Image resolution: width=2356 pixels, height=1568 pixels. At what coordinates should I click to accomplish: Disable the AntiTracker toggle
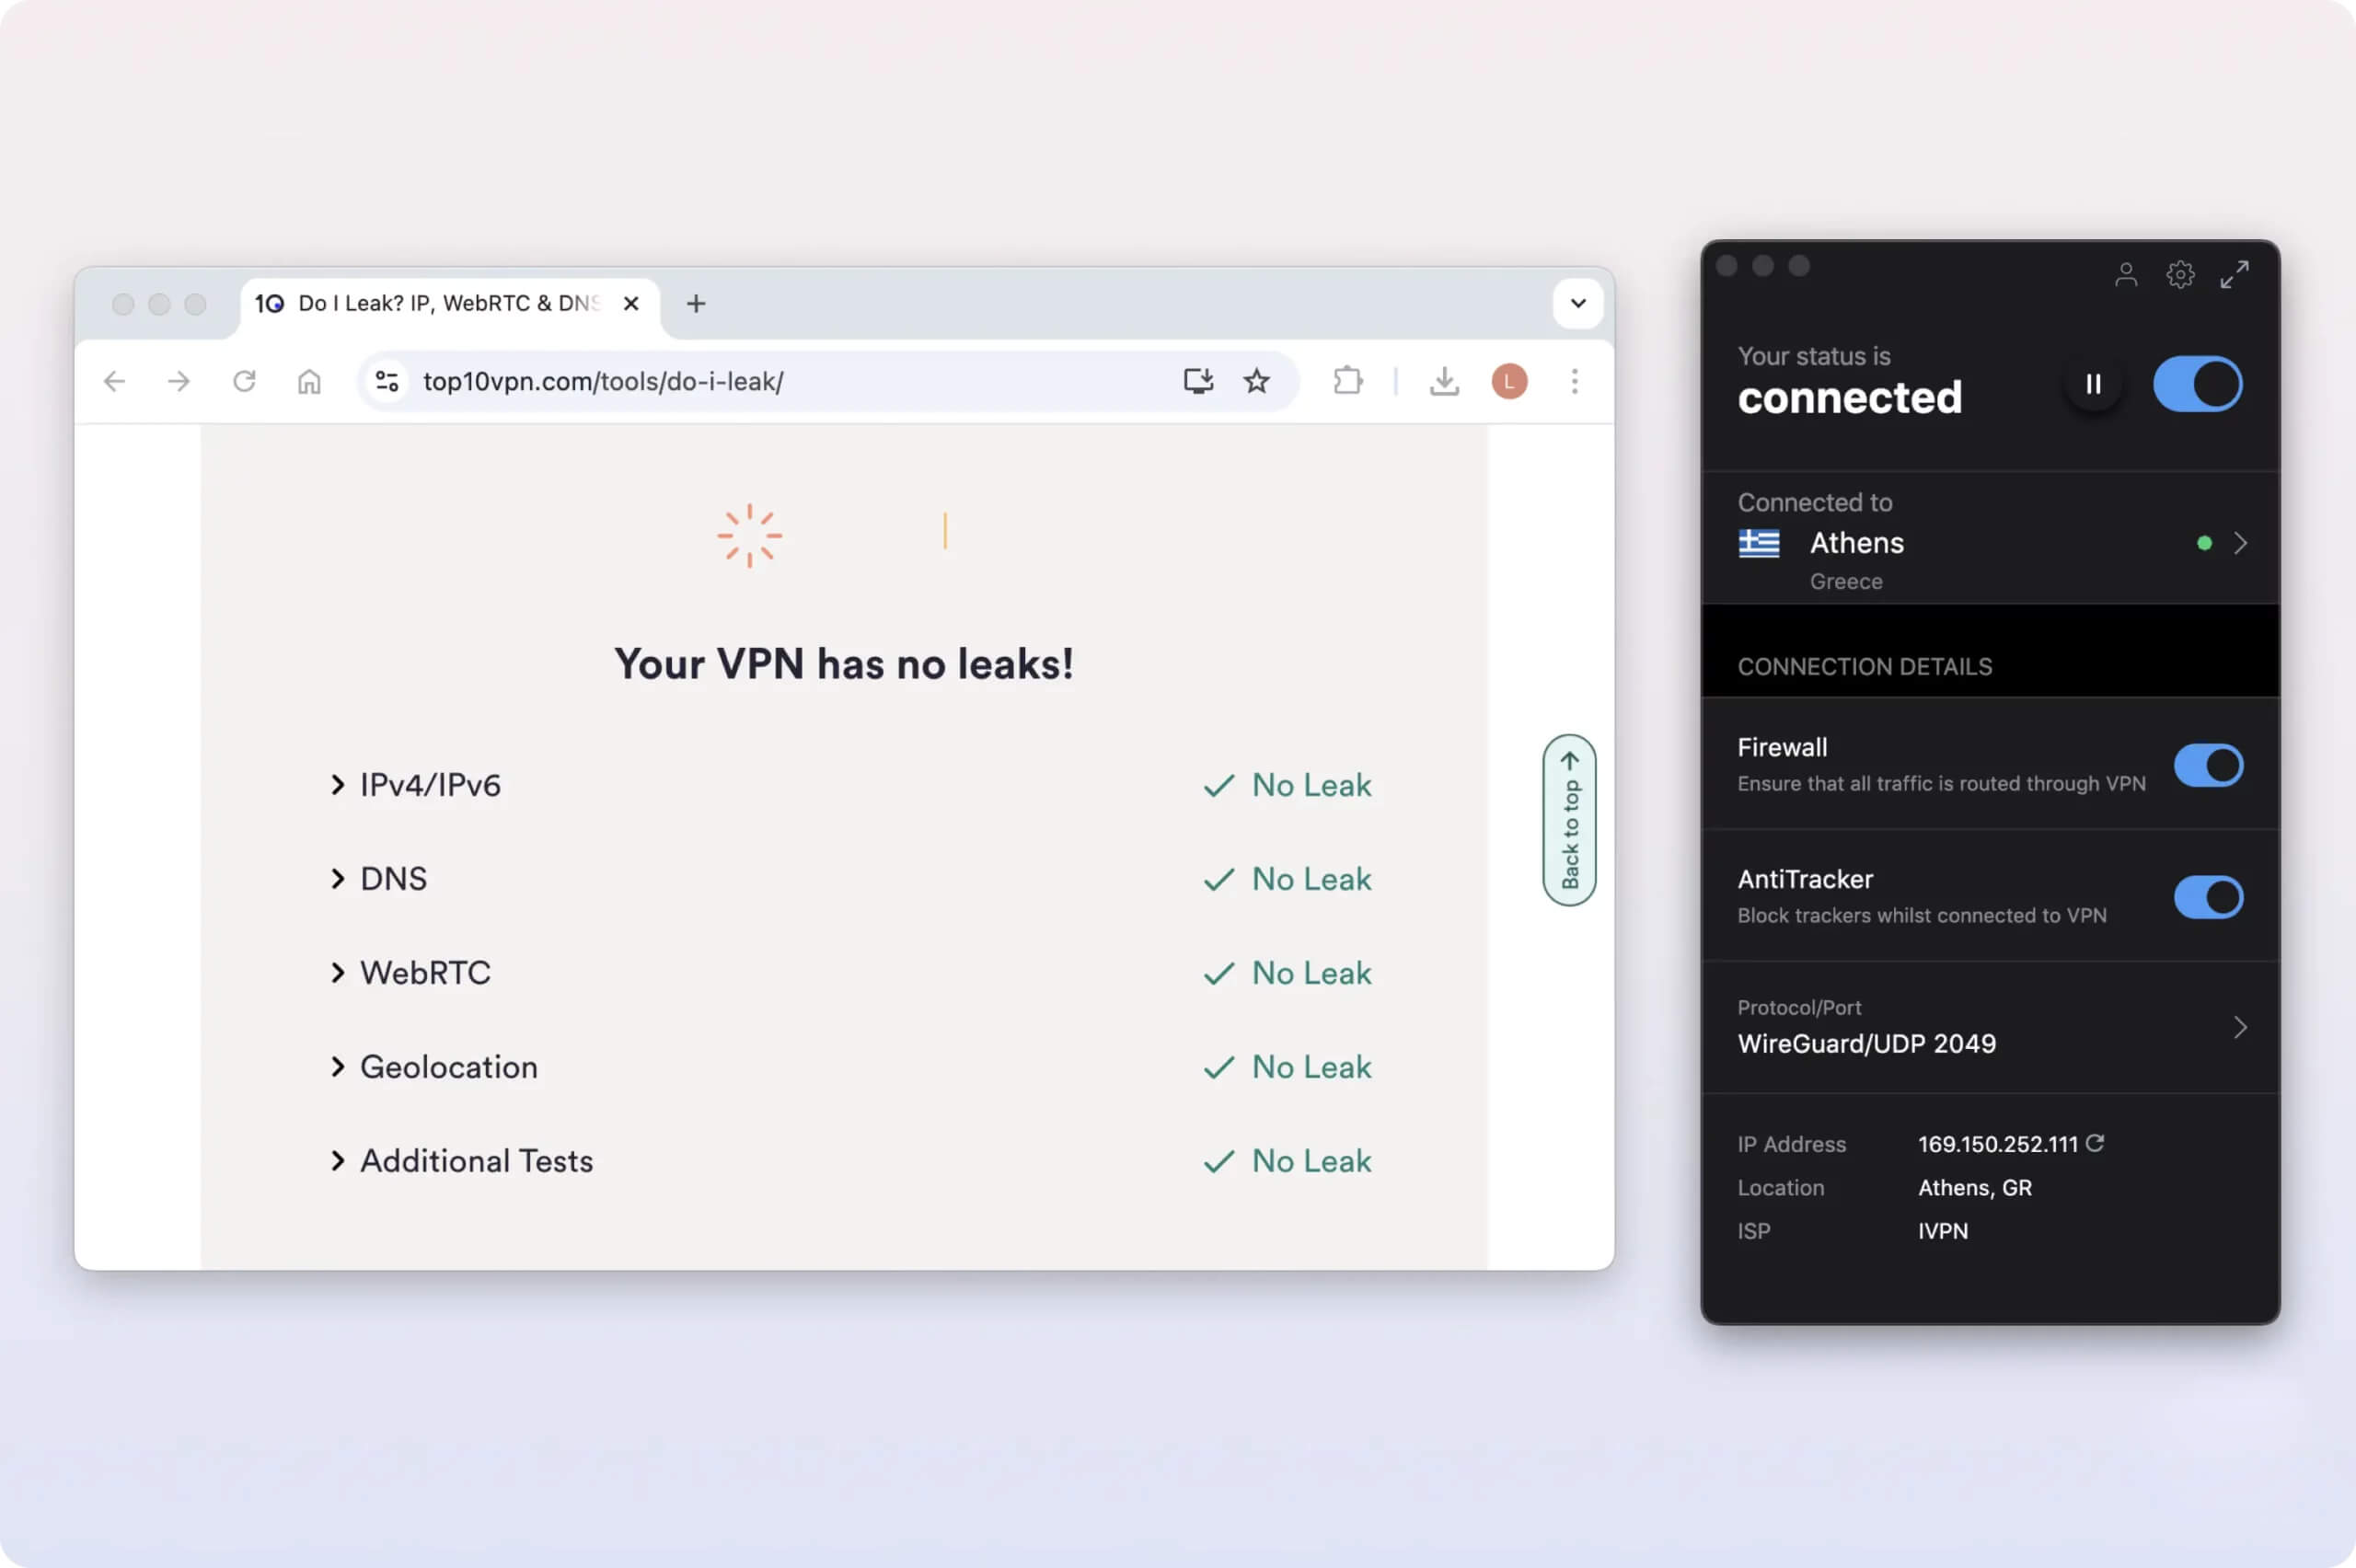click(x=2208, y=897)
